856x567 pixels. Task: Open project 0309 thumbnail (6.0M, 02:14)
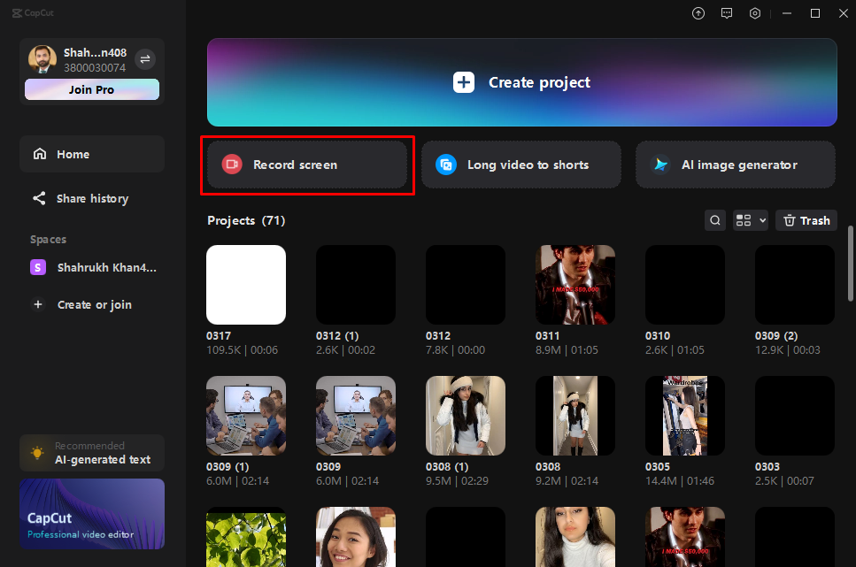355,415
